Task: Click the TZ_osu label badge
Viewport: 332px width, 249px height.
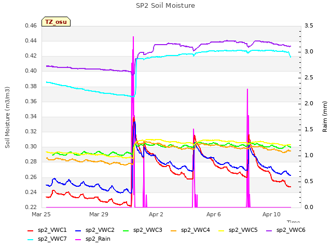Action: click(x=56, y=22)
